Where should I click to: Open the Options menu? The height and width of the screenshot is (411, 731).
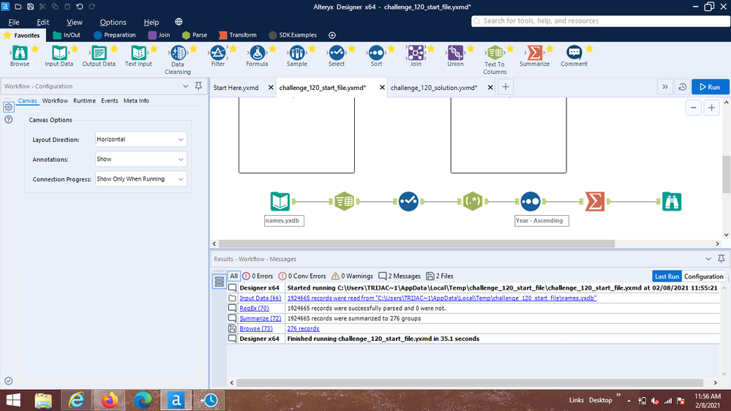click(x=113, y=22)
